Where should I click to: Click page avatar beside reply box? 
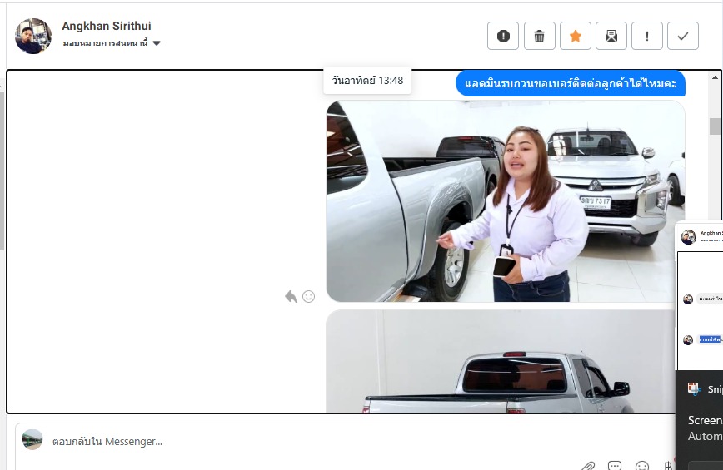click(32, 439)
